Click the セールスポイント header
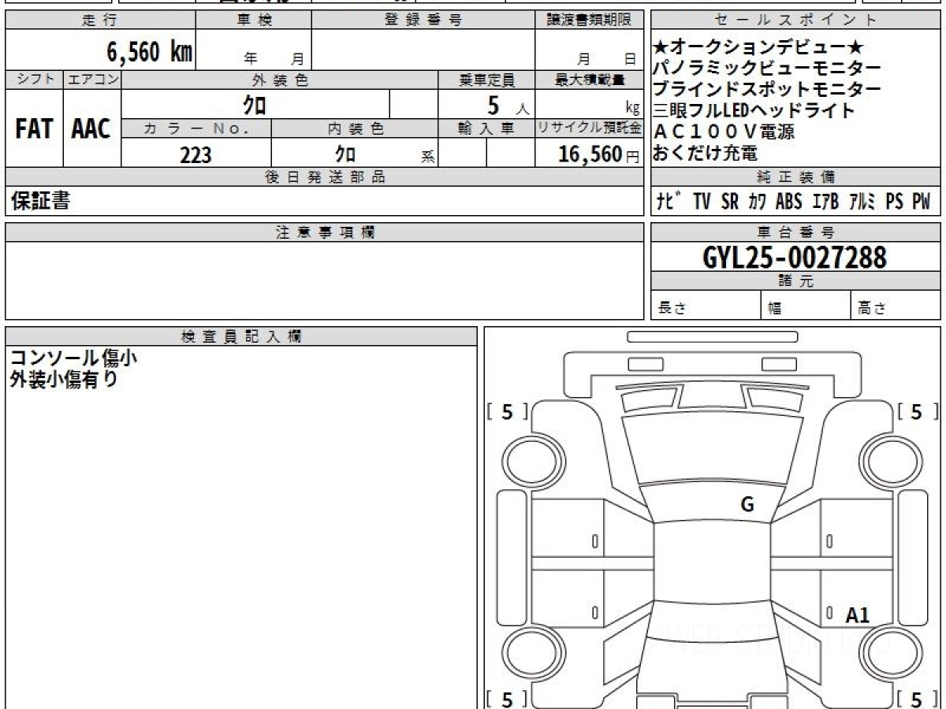The image size is (946, 709). coord(795,20)
